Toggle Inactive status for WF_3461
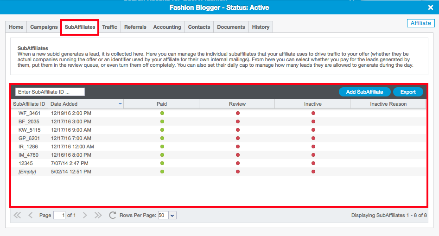The height and width of the screenshot is (236, 439). [313, 114]
